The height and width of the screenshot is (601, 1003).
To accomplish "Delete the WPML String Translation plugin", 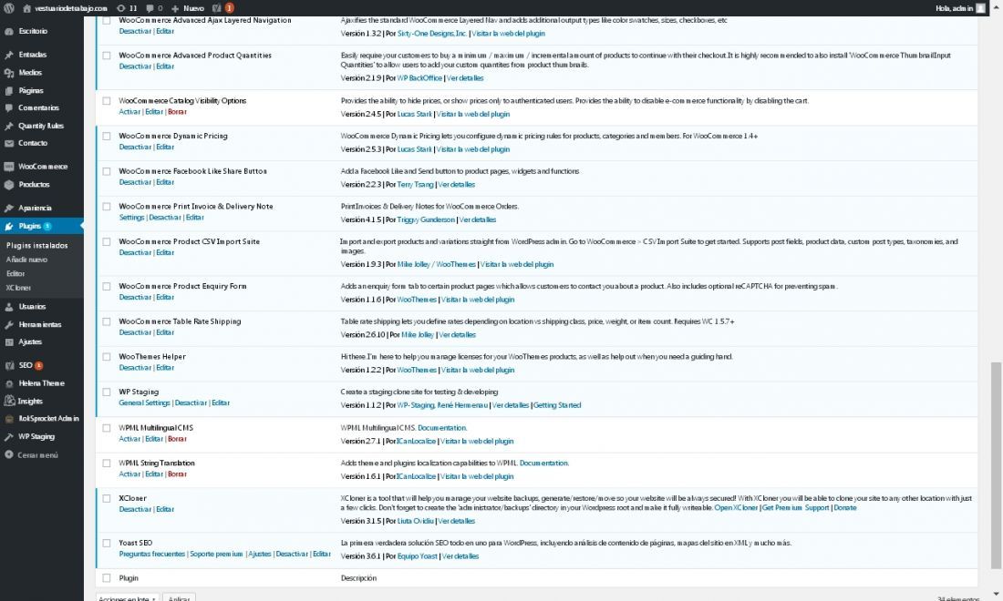I will click(x=177, y=474).
